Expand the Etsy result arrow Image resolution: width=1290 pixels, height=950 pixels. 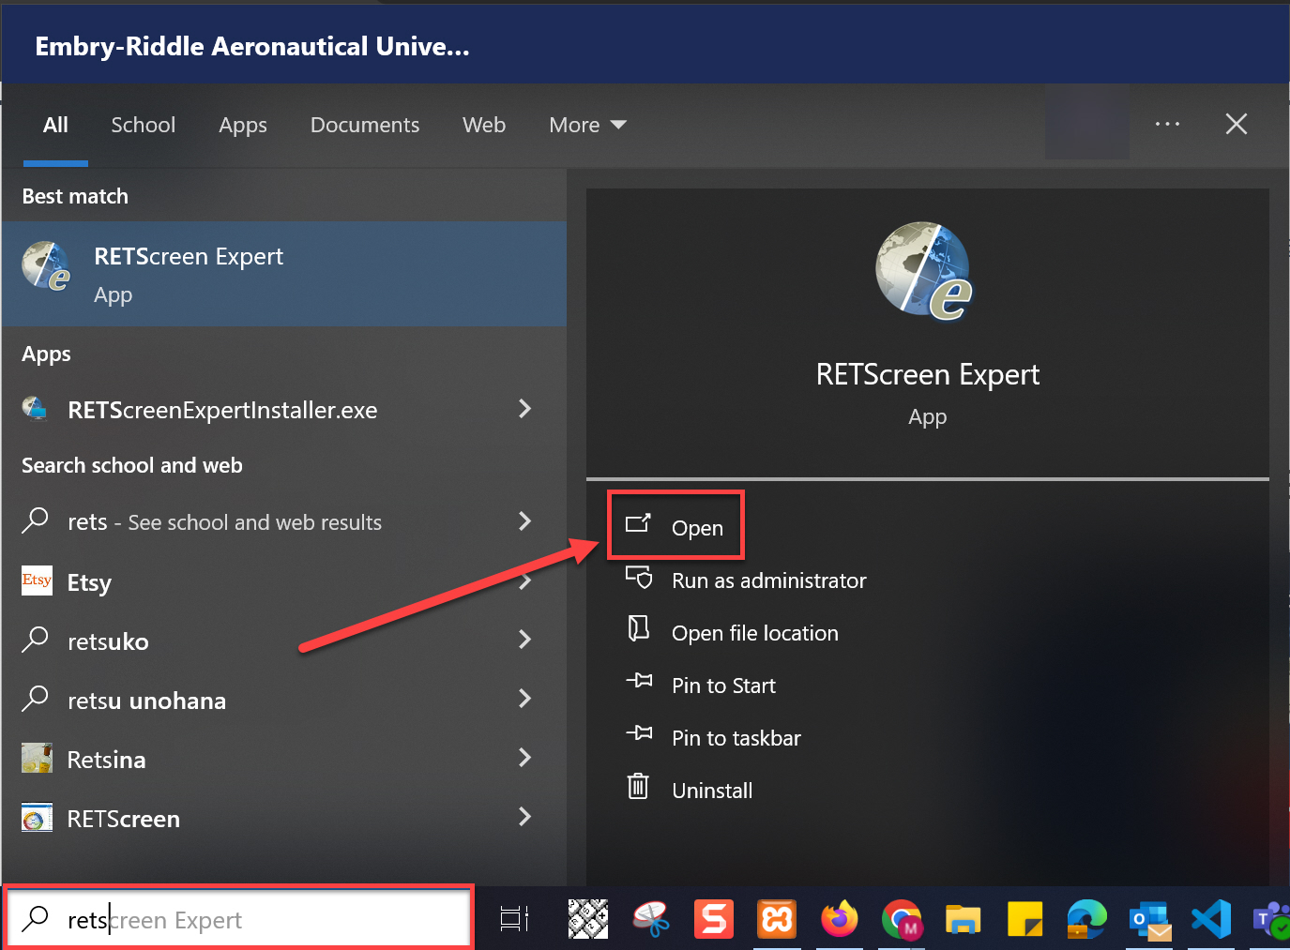[524, 581]
